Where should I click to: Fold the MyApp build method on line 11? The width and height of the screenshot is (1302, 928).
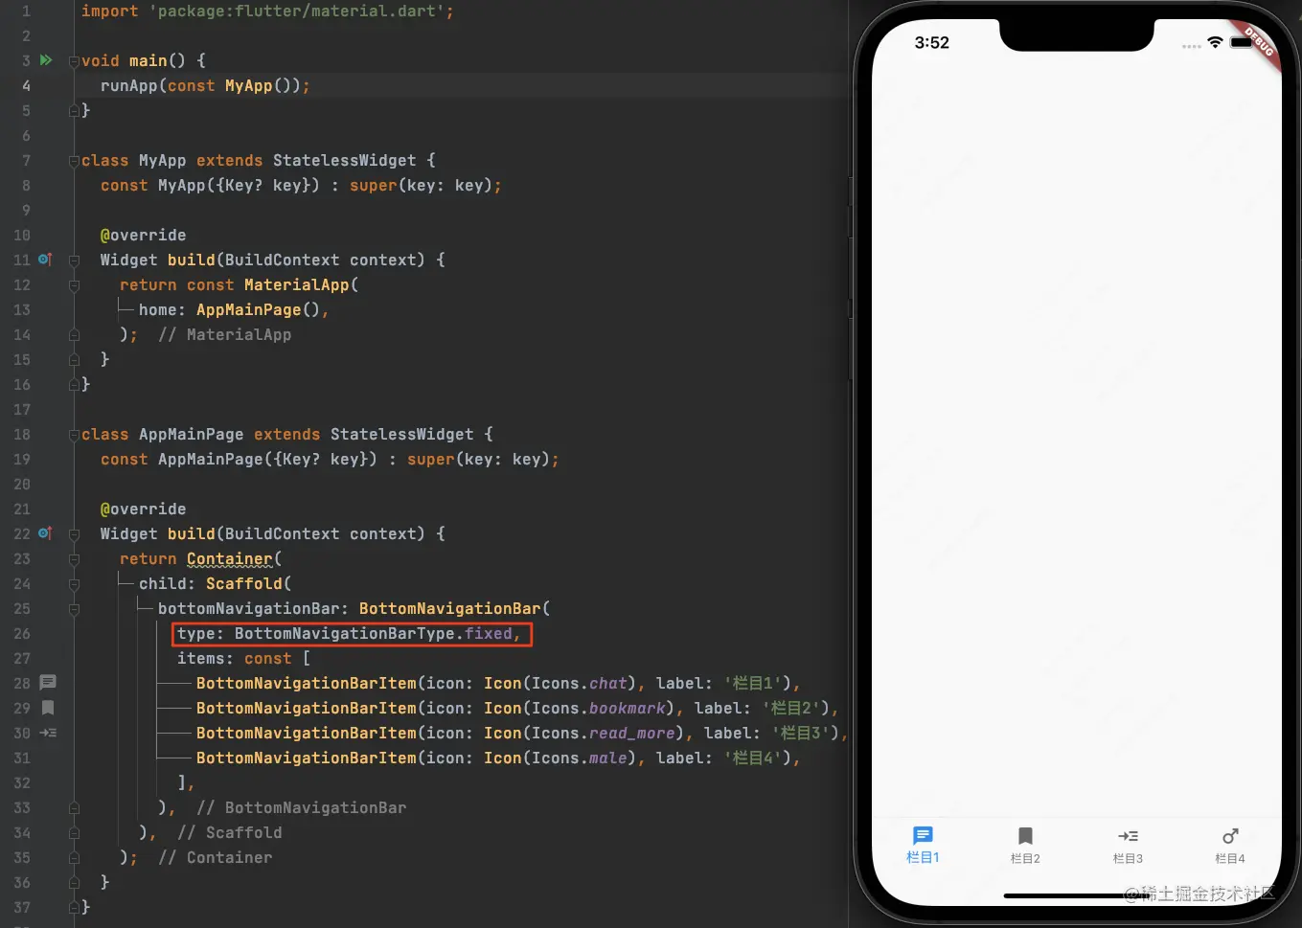(x=74, y=260)
